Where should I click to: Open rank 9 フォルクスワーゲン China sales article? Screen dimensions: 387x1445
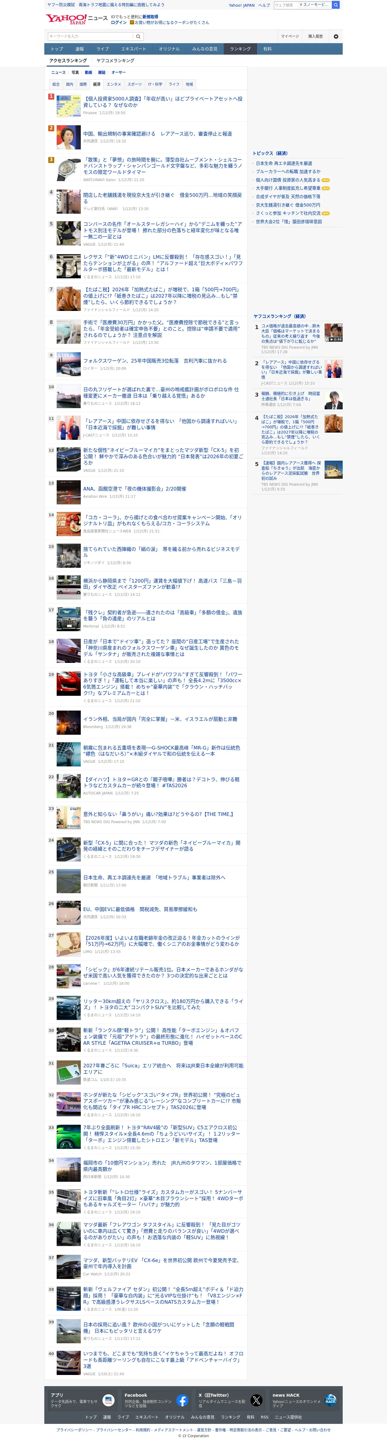[155, 361]
